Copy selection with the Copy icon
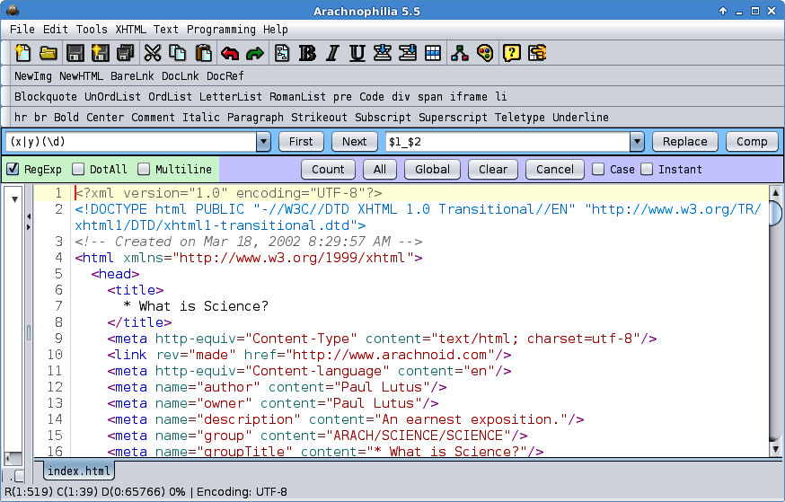 177,53
